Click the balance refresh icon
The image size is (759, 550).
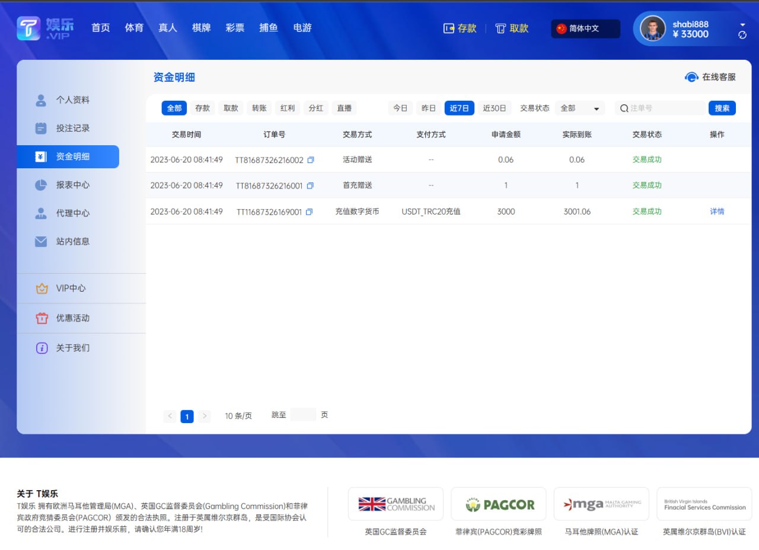741,36
